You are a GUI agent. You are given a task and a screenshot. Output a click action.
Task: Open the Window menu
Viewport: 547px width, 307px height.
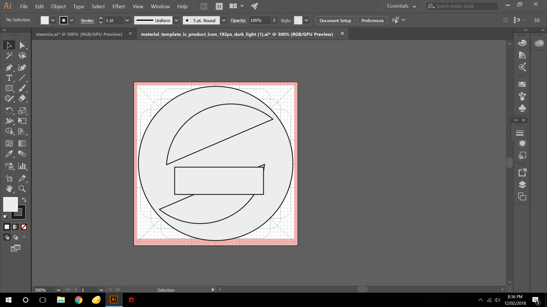tap(160, 6)
